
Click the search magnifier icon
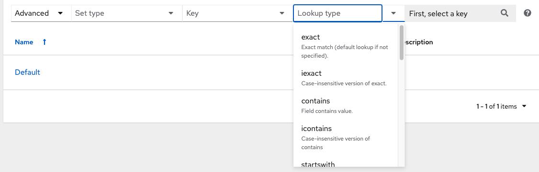504,13
